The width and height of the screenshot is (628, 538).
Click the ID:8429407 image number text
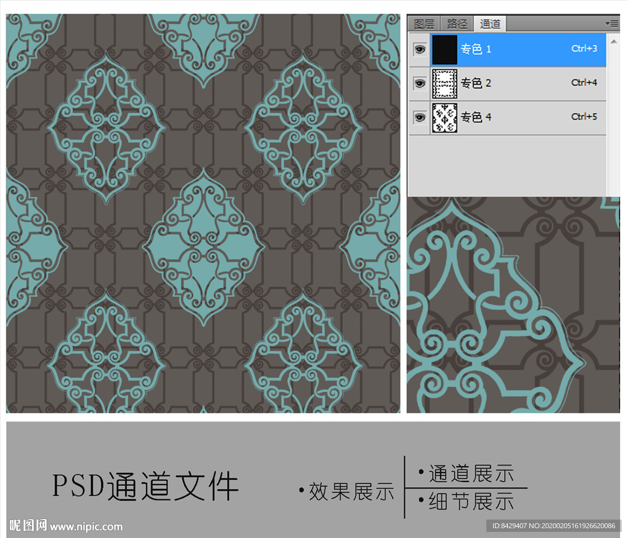(510, 526)
